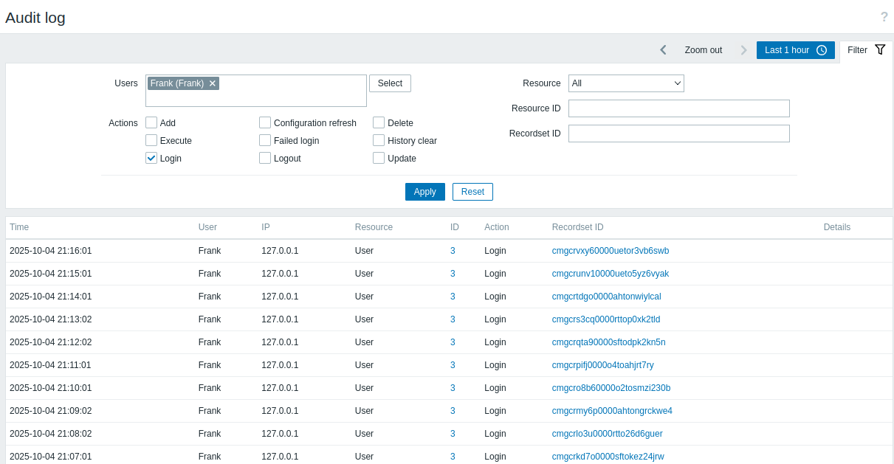Click Select button next to Users
The image size is (894, 464).
point(390,83)
